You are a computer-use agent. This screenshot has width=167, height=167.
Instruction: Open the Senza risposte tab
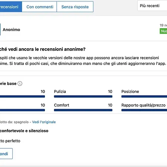pyautogui.click(x=75, y=7)
